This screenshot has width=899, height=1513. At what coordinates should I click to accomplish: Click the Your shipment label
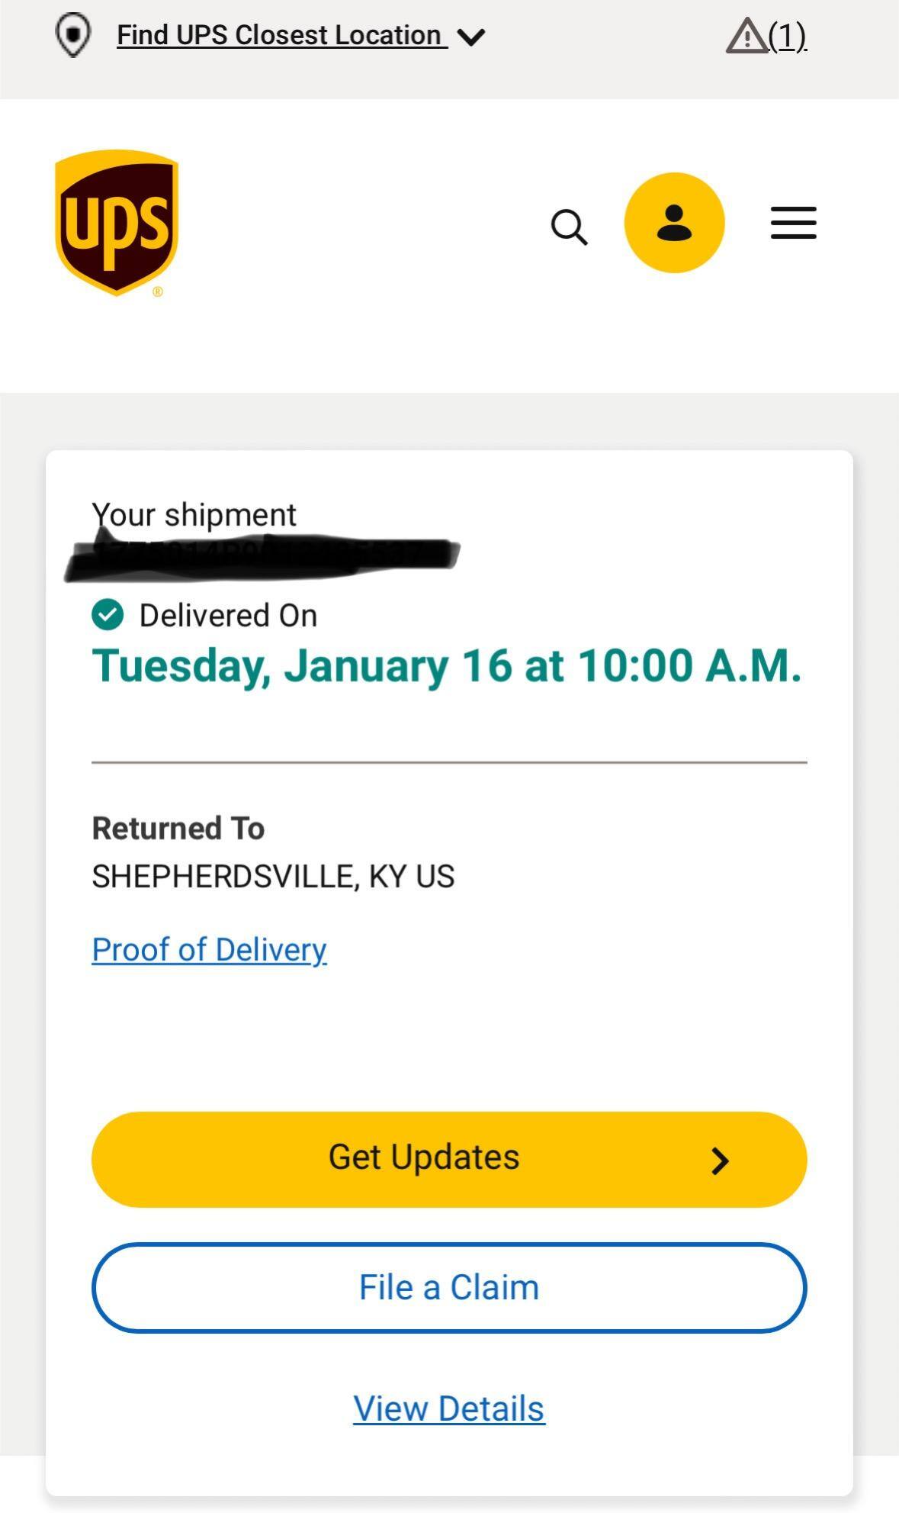pyautogui.click(x=194, y=515)
